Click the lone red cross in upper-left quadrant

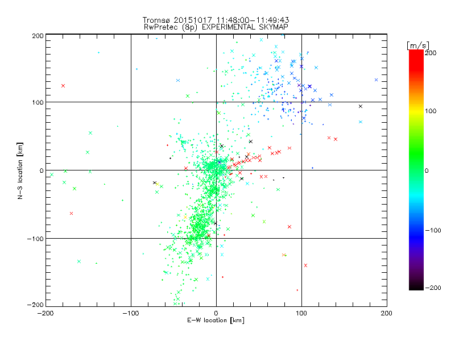pyautogui.click(x=63, y=86)
